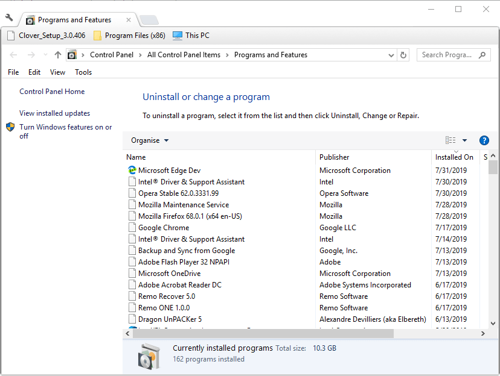Select the Google Chrome program icon
This screenshot has width=500, height=376.
point(132,227)
